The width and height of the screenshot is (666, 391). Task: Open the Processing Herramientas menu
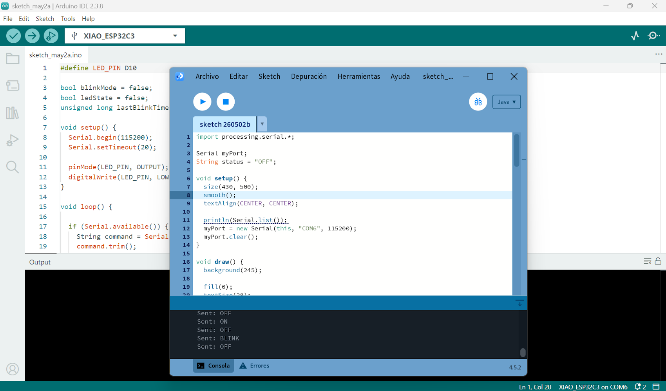click(x=359, y=76)
